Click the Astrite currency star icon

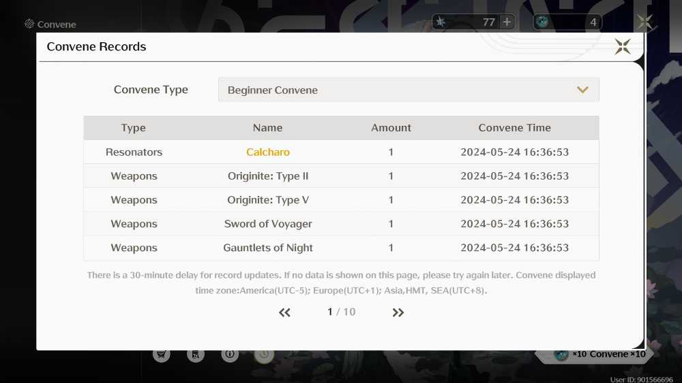pos(441,22)
